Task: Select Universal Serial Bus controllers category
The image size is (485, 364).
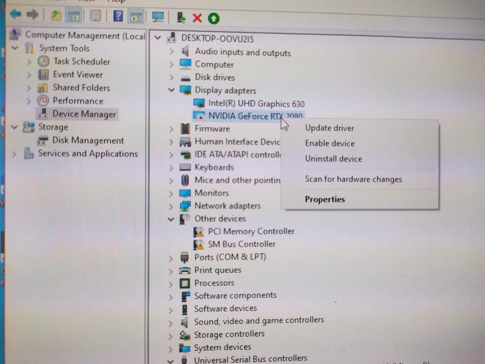Action: [x=250, y=359]
